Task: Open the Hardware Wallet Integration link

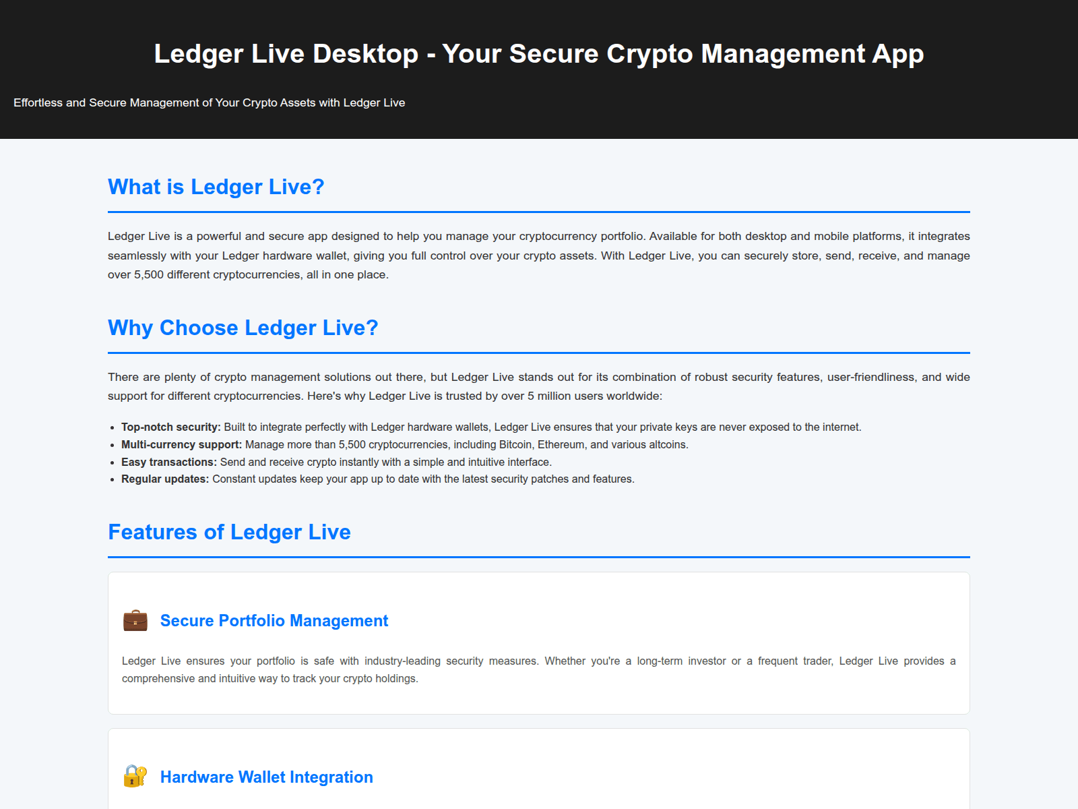Action: [266, 777]
